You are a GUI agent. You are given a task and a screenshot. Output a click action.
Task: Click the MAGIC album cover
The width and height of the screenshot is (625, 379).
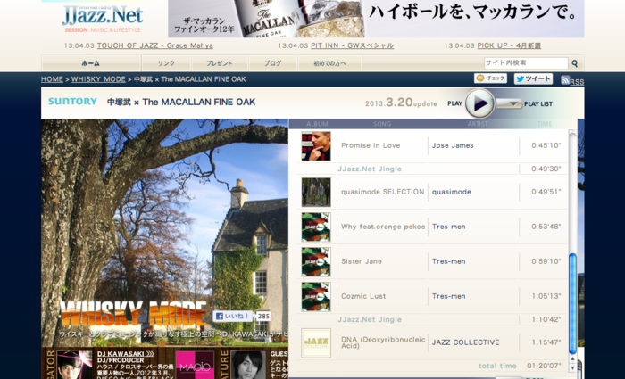(195, 365)
